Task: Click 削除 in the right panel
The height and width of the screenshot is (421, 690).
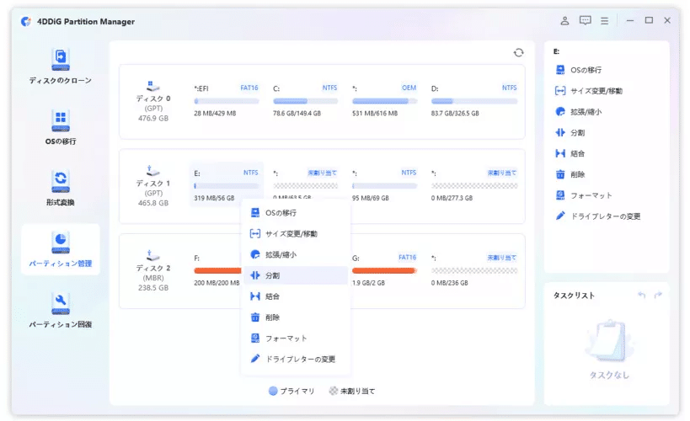Action: [x=570, y=174]
